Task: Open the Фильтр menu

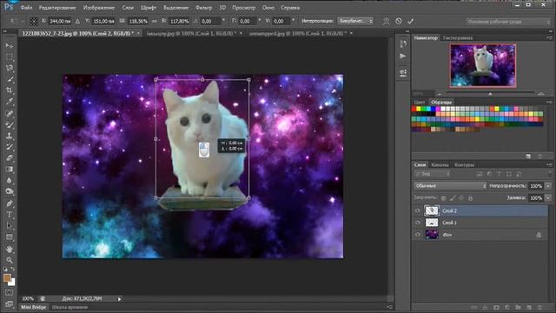Action: (203, 8)
